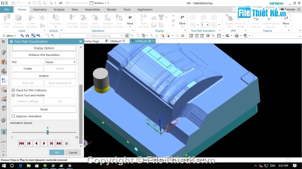Enable Suppress Animation checkbox
The width and height of the screenshot is (302, 169).
tap(13, 116)
